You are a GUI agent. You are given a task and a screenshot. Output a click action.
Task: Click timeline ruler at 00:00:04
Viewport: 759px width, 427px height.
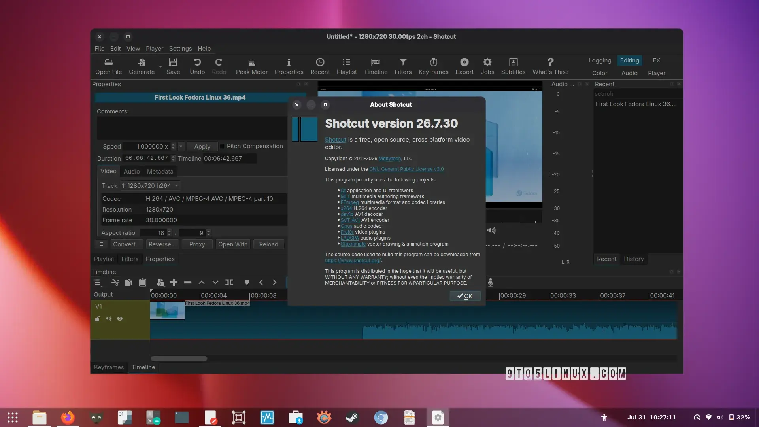pyautogui.click(x=213, y=295)
